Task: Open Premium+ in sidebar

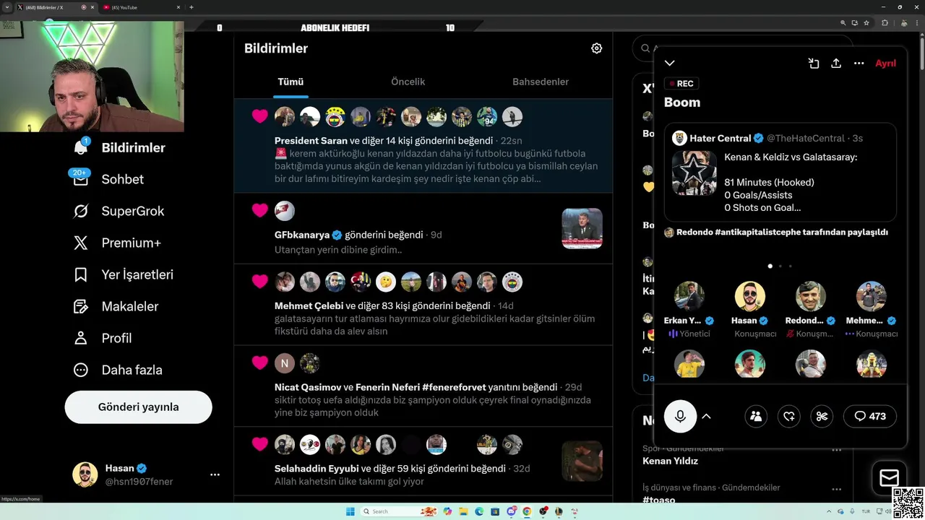Action: [116, 243]
